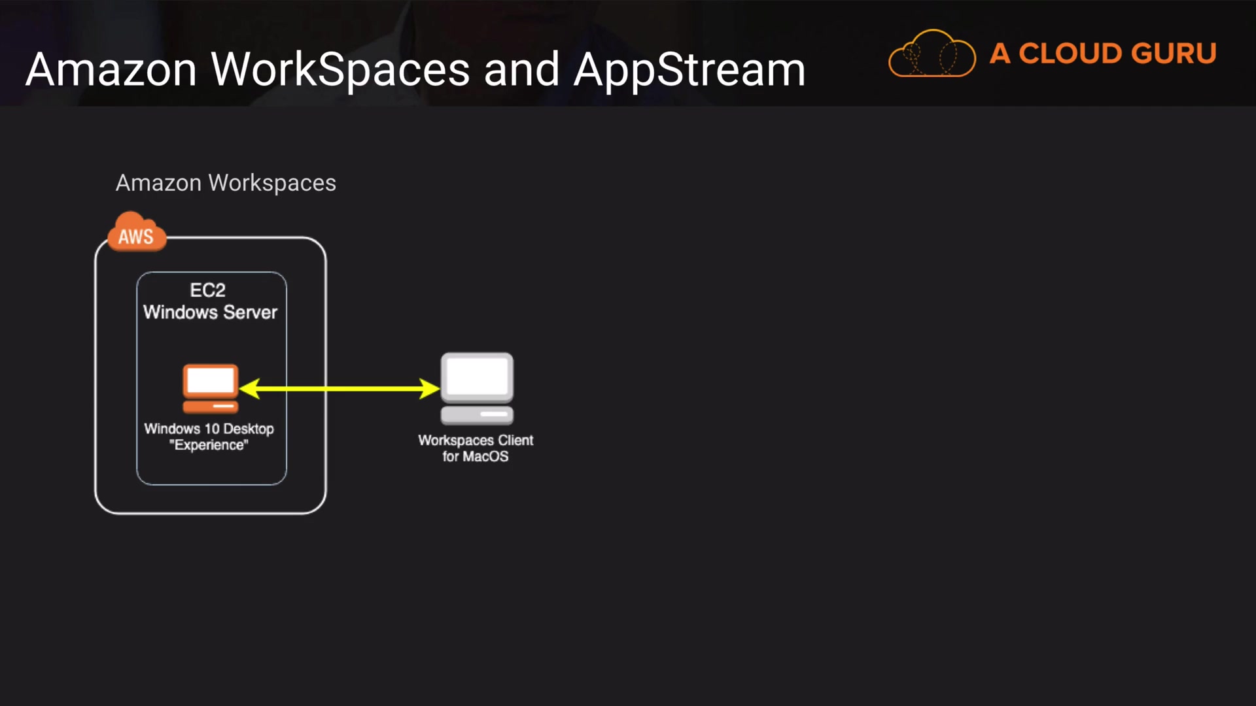Screen dimensions: 1256x706
Task: Click the word "Amazon" in the slide title
Action: point(111,70)
